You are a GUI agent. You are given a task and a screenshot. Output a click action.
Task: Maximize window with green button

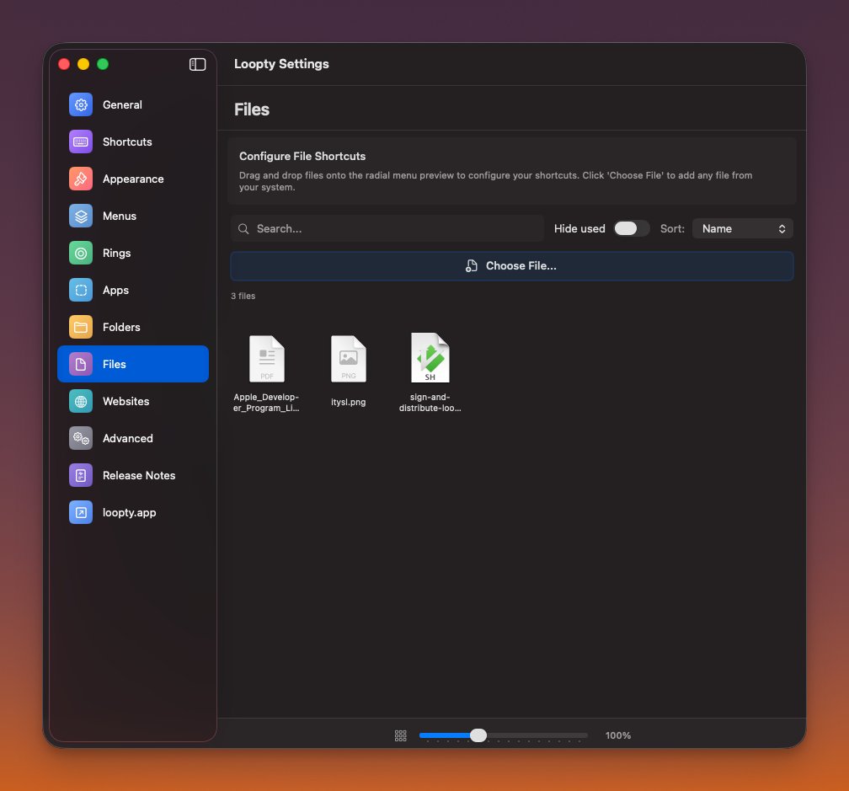coord(103,64)
